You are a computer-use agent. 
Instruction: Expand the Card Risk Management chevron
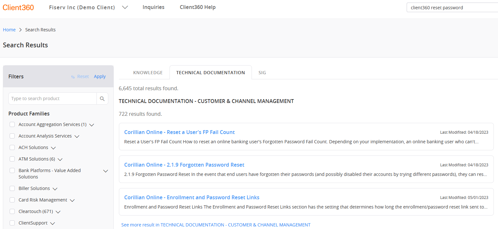click(72, 200)
